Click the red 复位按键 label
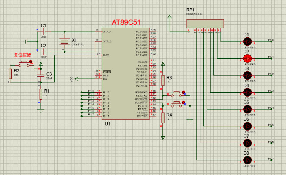This screenshot has height=175, width=286. tap(23, 55)
